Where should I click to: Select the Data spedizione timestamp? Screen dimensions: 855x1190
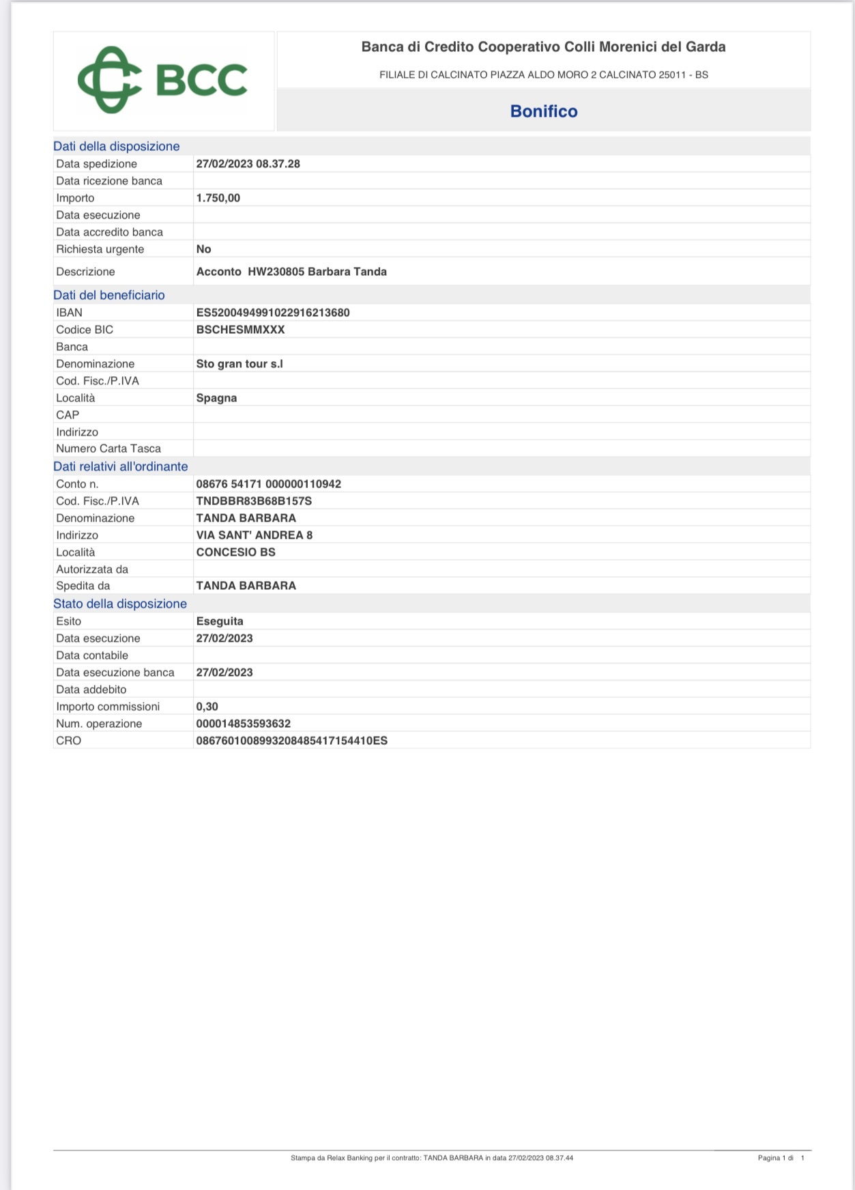coord(248,164)
